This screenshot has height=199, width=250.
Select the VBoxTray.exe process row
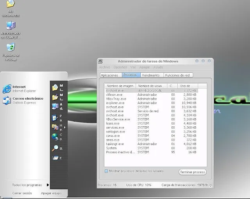tap(152, 99)
